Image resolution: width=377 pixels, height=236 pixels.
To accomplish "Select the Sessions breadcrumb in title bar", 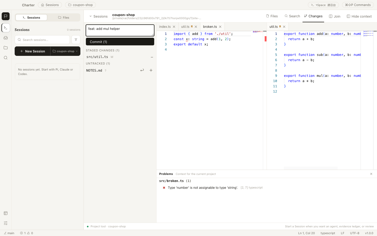I will (x=50, y=5).
